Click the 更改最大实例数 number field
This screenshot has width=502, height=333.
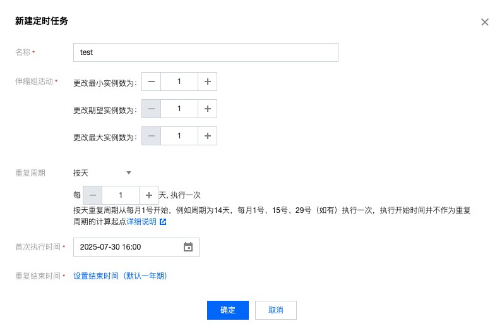point(179,136)
